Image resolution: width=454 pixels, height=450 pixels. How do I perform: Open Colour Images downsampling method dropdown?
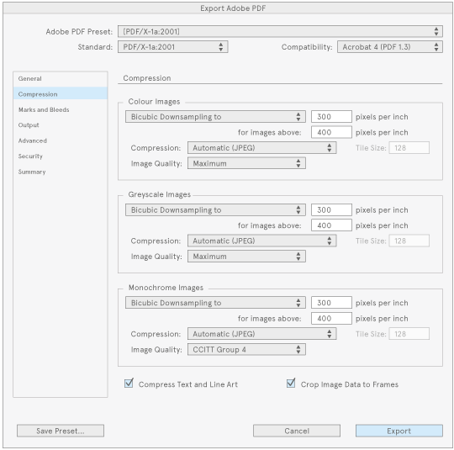[x=215, y=116]
